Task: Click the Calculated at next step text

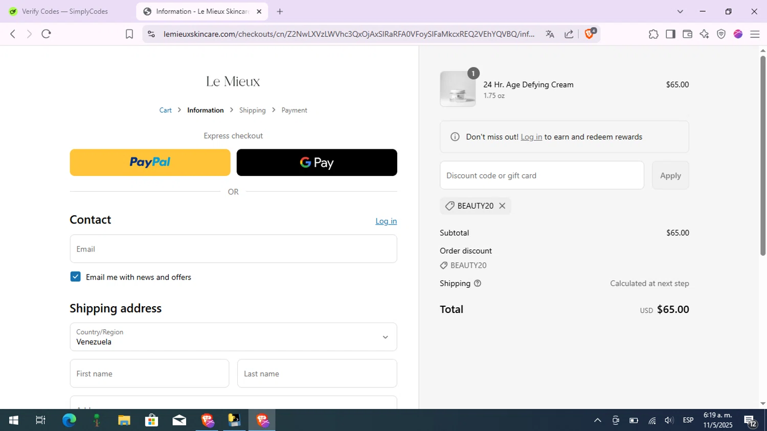Action: tap(649, 283)
